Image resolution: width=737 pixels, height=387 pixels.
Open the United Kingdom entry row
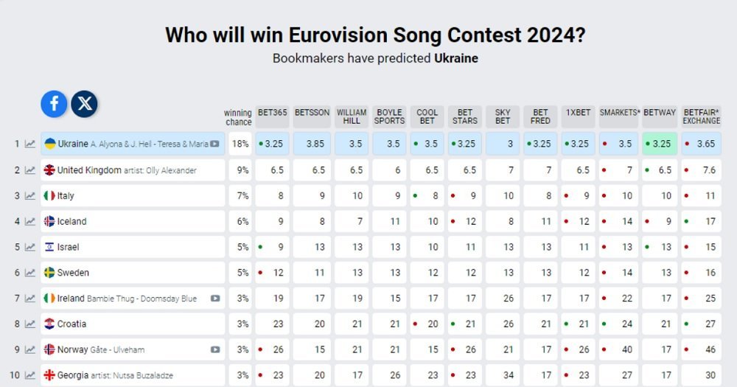133,170
